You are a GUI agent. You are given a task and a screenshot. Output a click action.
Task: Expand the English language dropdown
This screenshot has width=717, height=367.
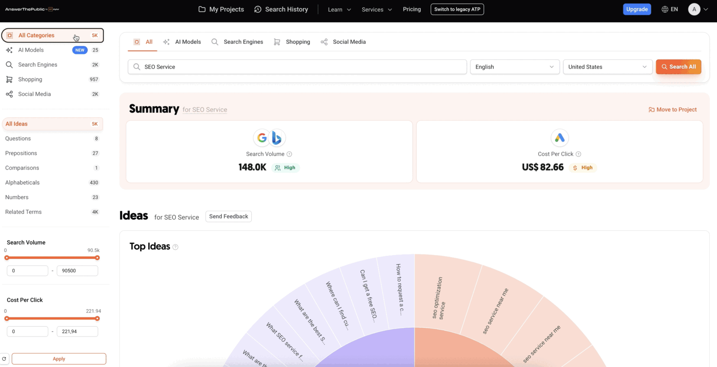click(x=514, y=67)
